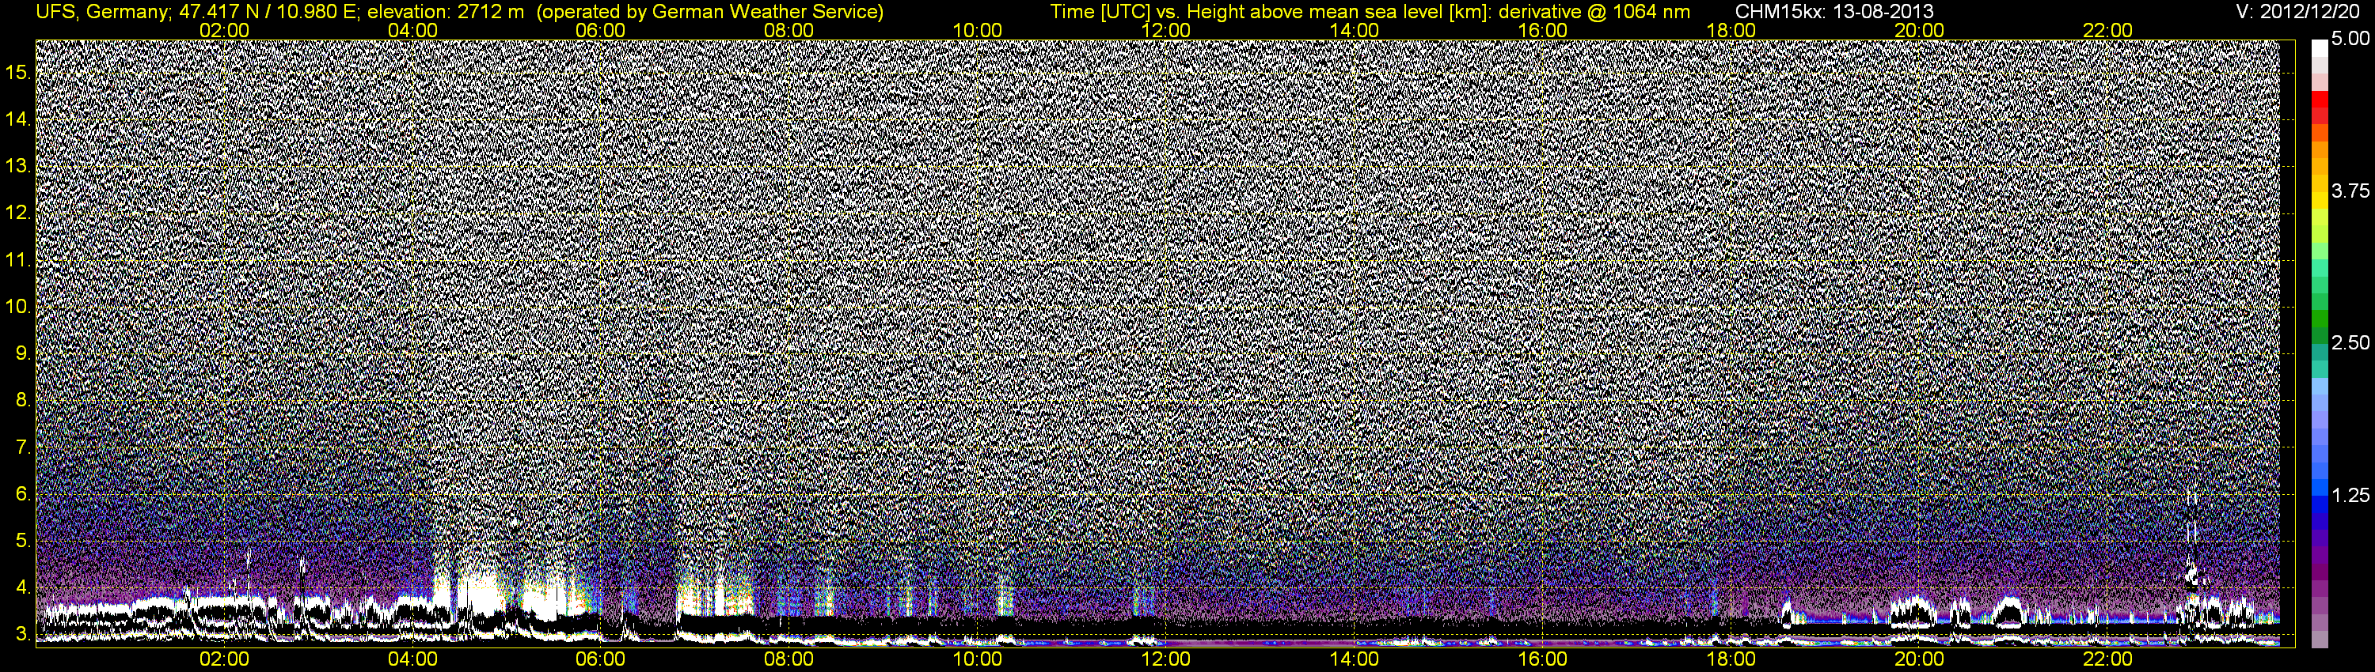Select the 18:00 label on bottom axis

(x=1731, y=659)
